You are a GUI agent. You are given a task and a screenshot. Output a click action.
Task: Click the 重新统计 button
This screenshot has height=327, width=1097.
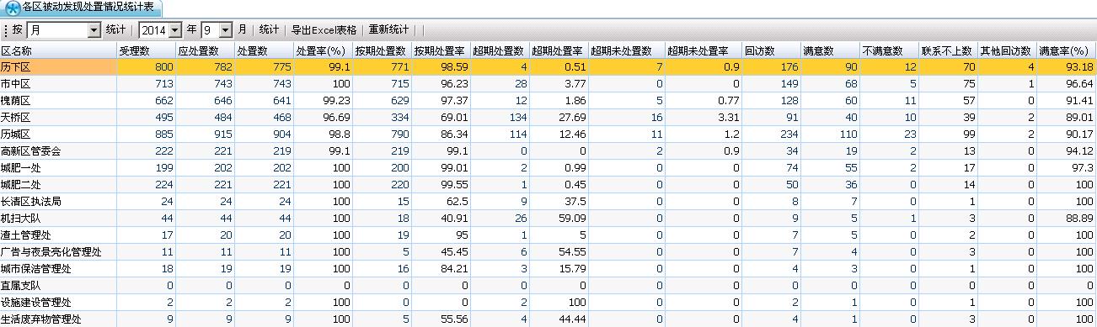[389, 29]
